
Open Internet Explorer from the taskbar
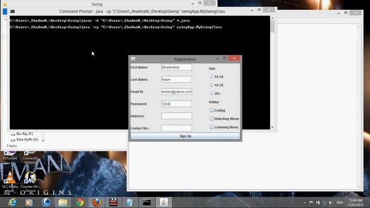pyautogui.click(x=12, y=202)
